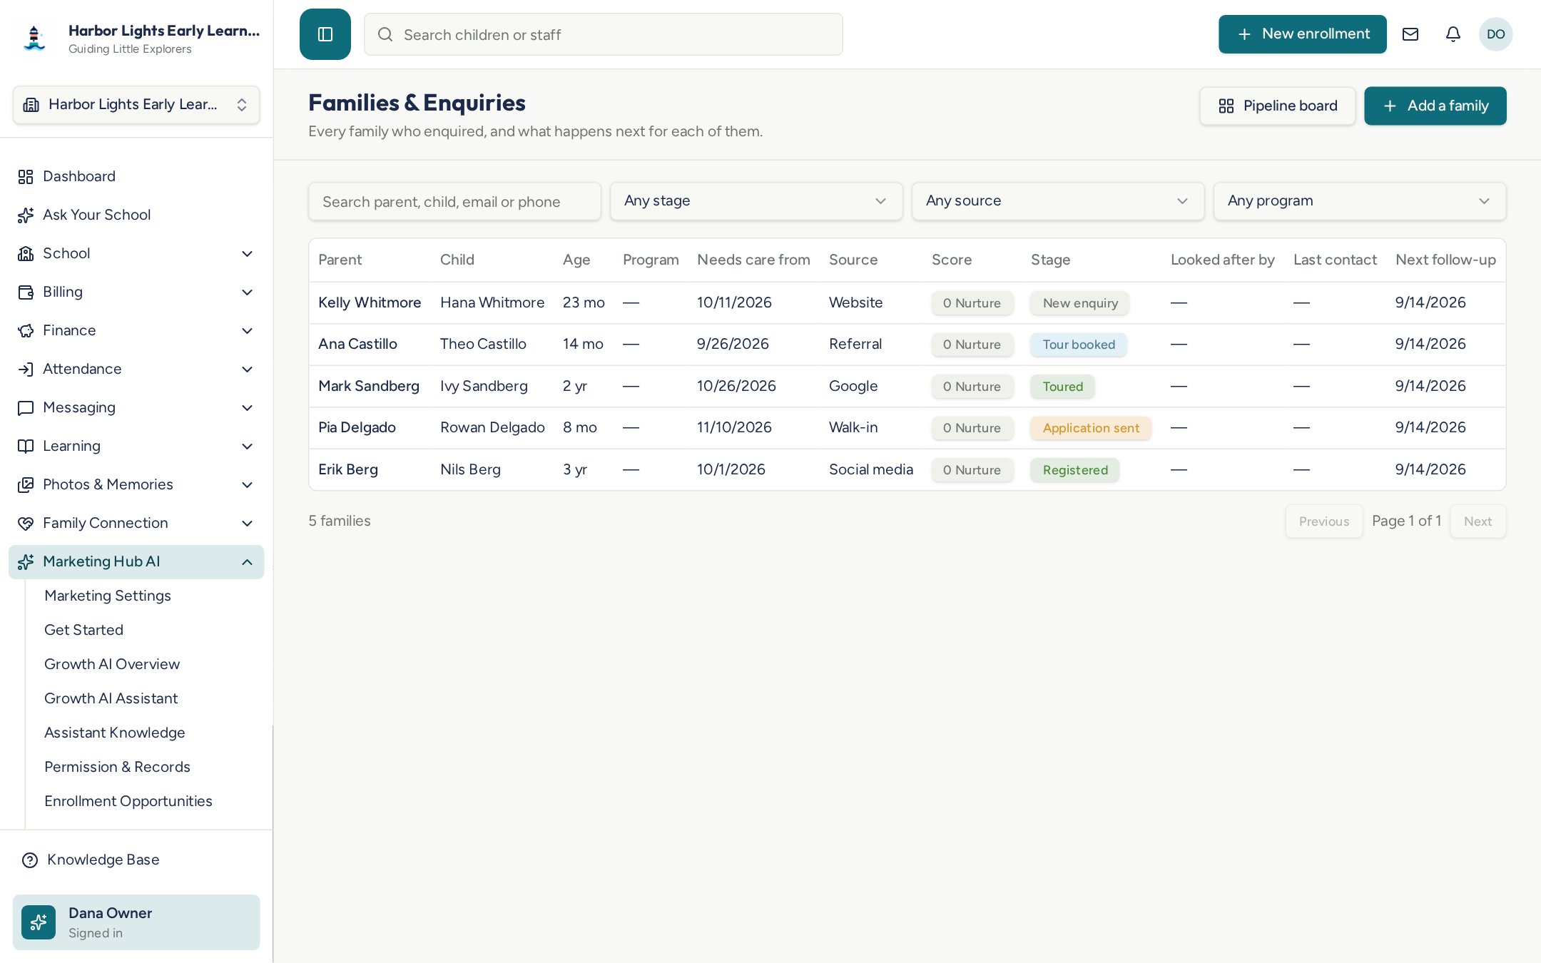Click the magnifier icon in top search
The height and width of the screenshot is (963, 1541).
pos(385,34)
